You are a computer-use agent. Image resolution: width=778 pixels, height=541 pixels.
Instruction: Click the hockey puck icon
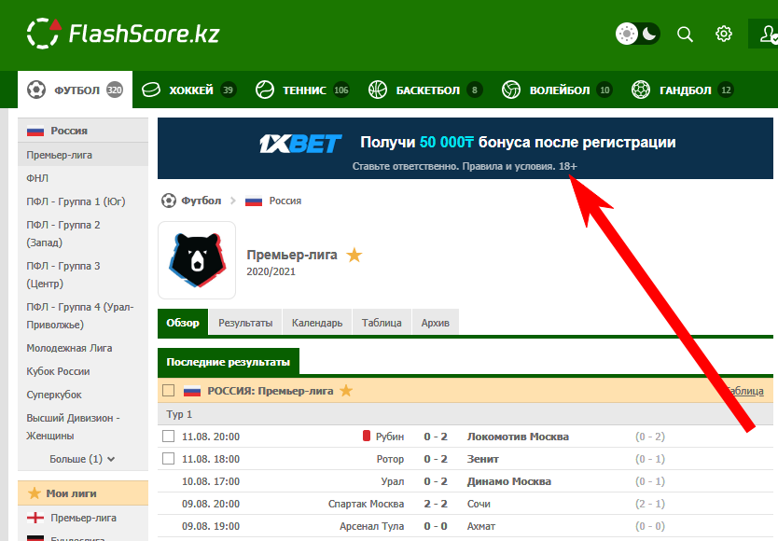tap(151, 90)
